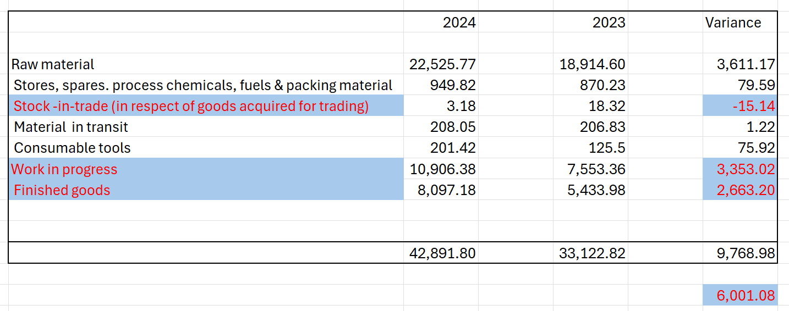
Task: Click Finished goods 2024 value 8,097.18
Action: tap(446, 190)
